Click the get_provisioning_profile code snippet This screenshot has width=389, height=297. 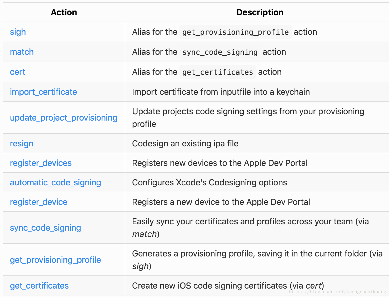235,32
